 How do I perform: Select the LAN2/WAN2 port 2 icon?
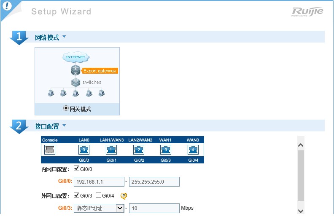click(x=139, y=150)
